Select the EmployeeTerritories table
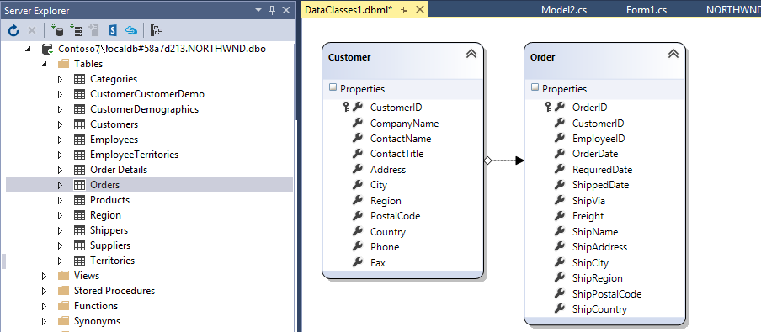The width and height of the screenshot is (761, 332). pos(134,155)
